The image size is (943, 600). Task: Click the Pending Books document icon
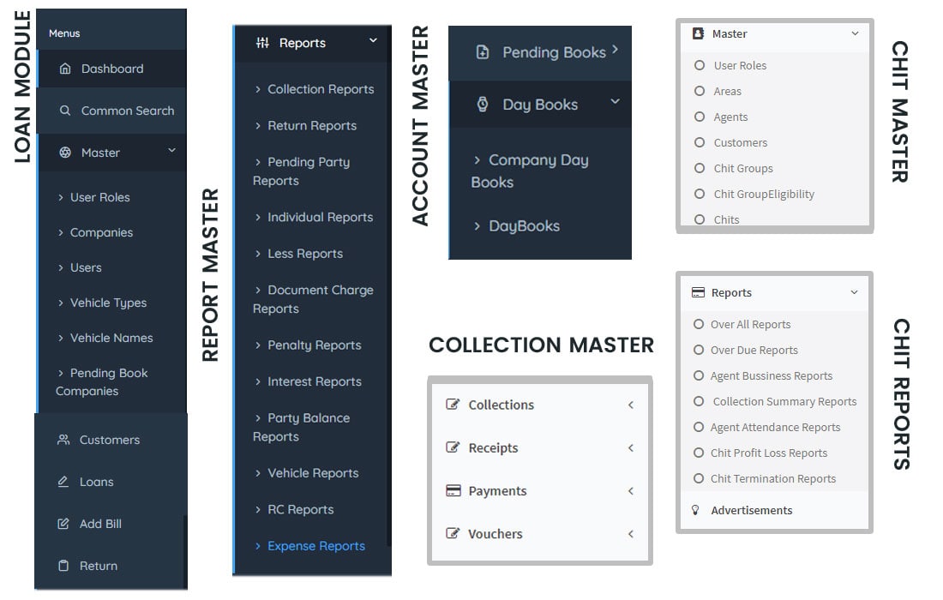pyautogui.click(x=483, y=52)
